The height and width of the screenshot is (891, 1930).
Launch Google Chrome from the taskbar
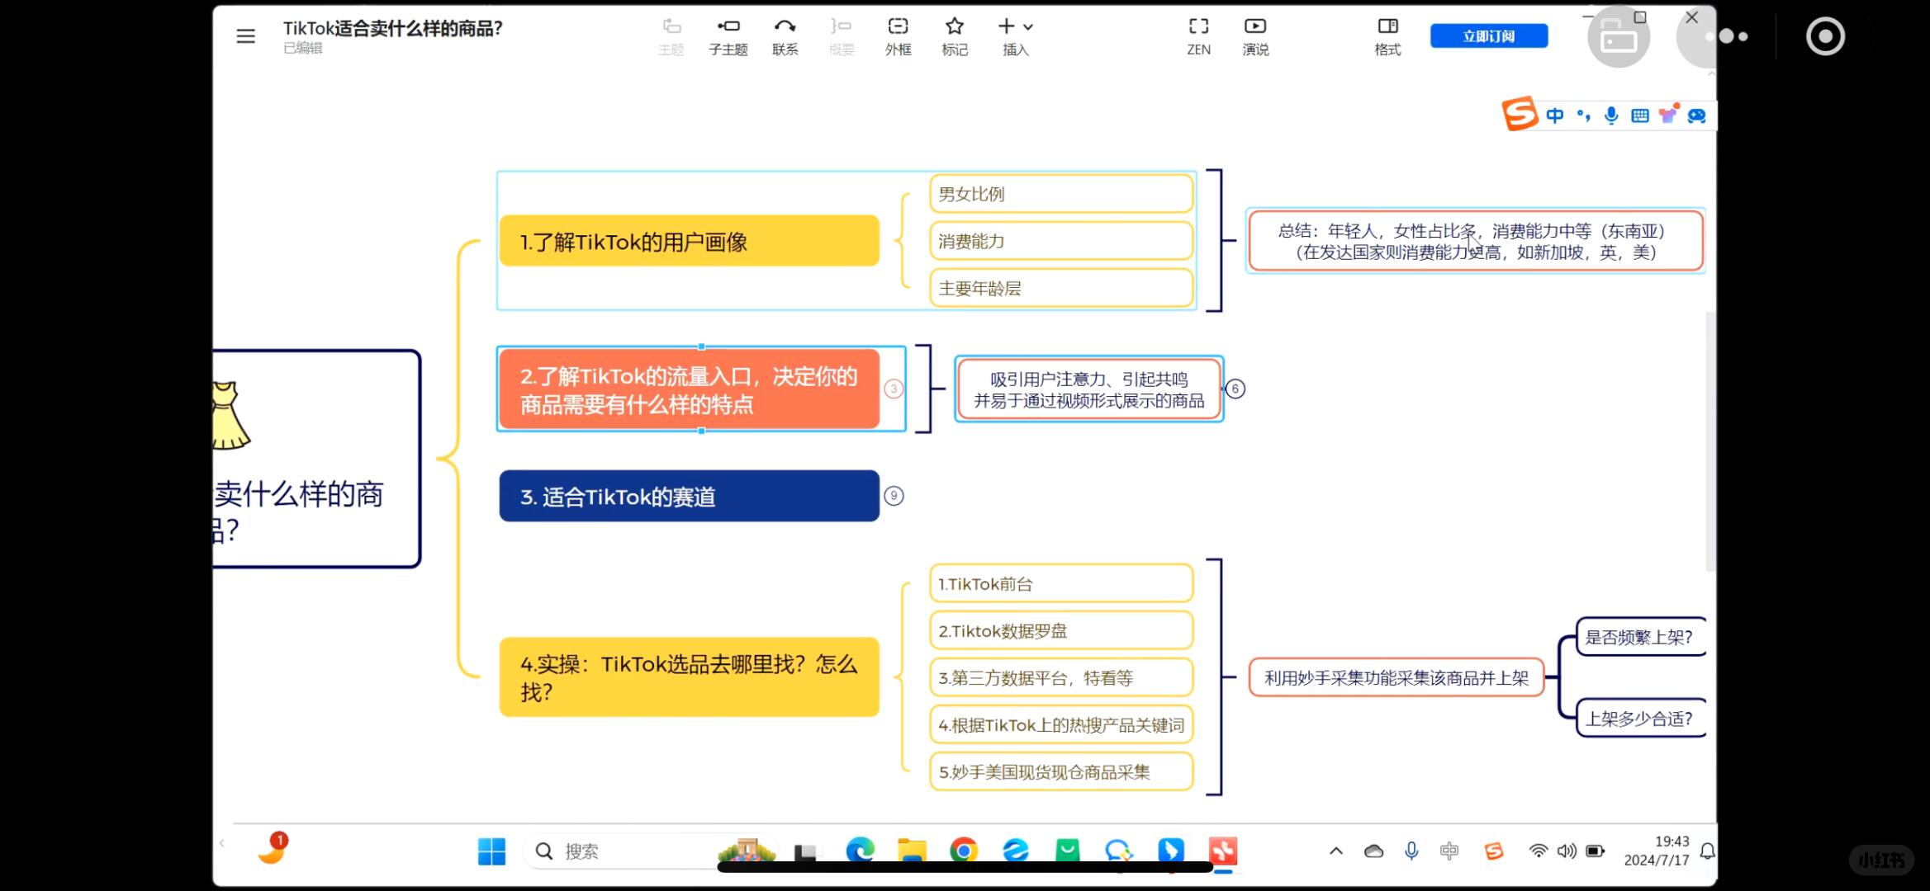point(964,851)
